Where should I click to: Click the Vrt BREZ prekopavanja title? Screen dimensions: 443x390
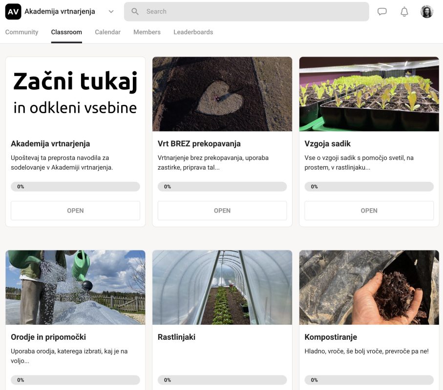tap(199, 144)
